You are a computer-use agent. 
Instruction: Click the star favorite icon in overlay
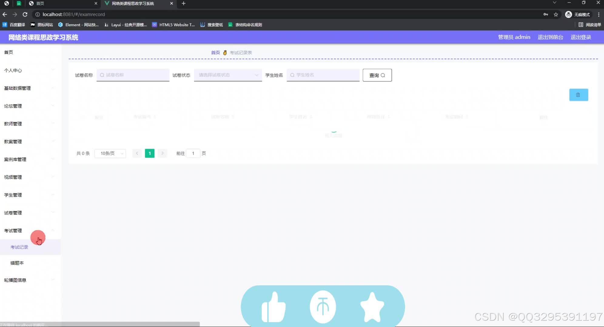(372, 307)
